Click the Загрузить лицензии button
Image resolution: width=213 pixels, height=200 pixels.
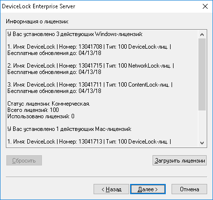(179, 161)
